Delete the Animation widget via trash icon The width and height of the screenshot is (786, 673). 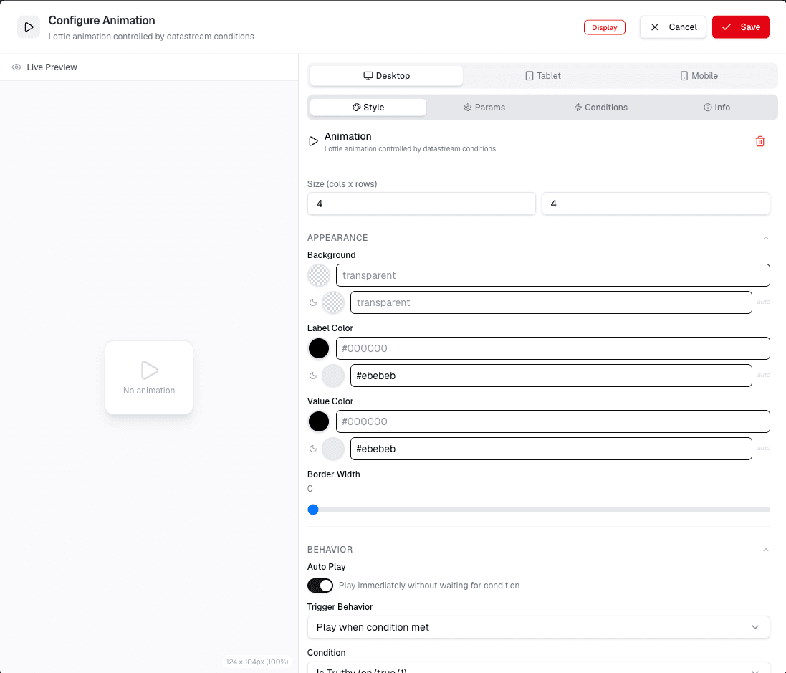760,141
